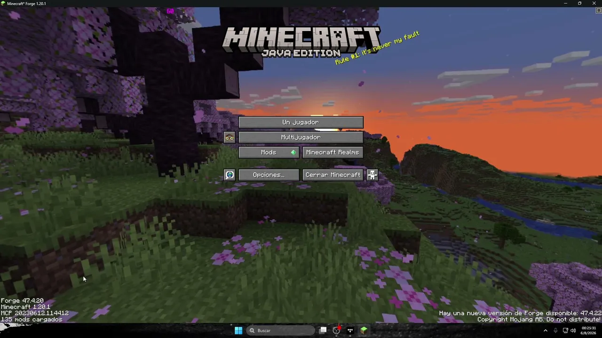Click the yellow 'Rule #1' splash text

coord(377,47)
